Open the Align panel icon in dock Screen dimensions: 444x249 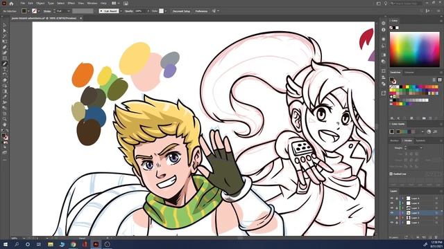pyautogui.click(x=384, y=77)
